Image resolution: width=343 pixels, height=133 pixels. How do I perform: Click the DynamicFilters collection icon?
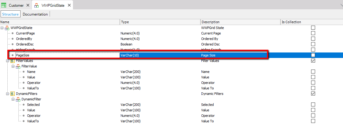click(x=13, y=94)
